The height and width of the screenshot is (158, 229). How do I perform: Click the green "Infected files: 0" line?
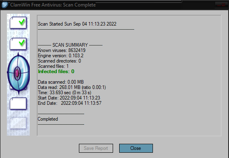(x=56, y=71)
